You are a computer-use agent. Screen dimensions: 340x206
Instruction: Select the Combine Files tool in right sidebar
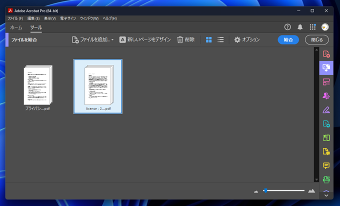click(x=326, y=68)
